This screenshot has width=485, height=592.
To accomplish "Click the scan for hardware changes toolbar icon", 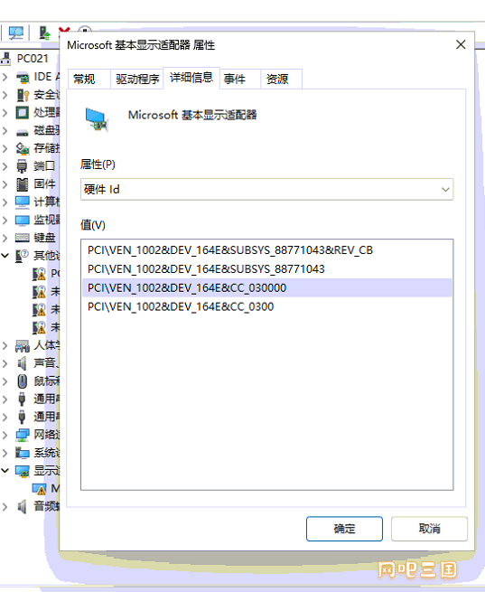I will [15, 33].
